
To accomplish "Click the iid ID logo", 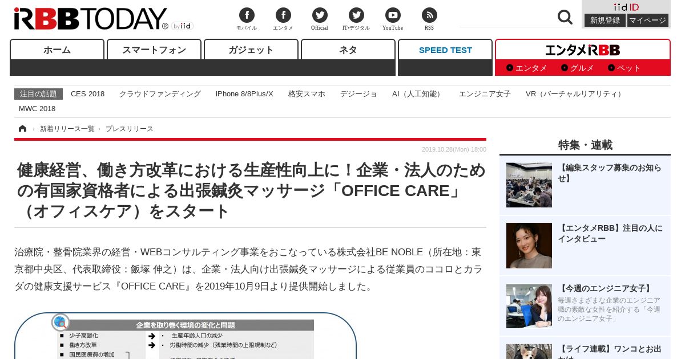I will pos(626,7).
